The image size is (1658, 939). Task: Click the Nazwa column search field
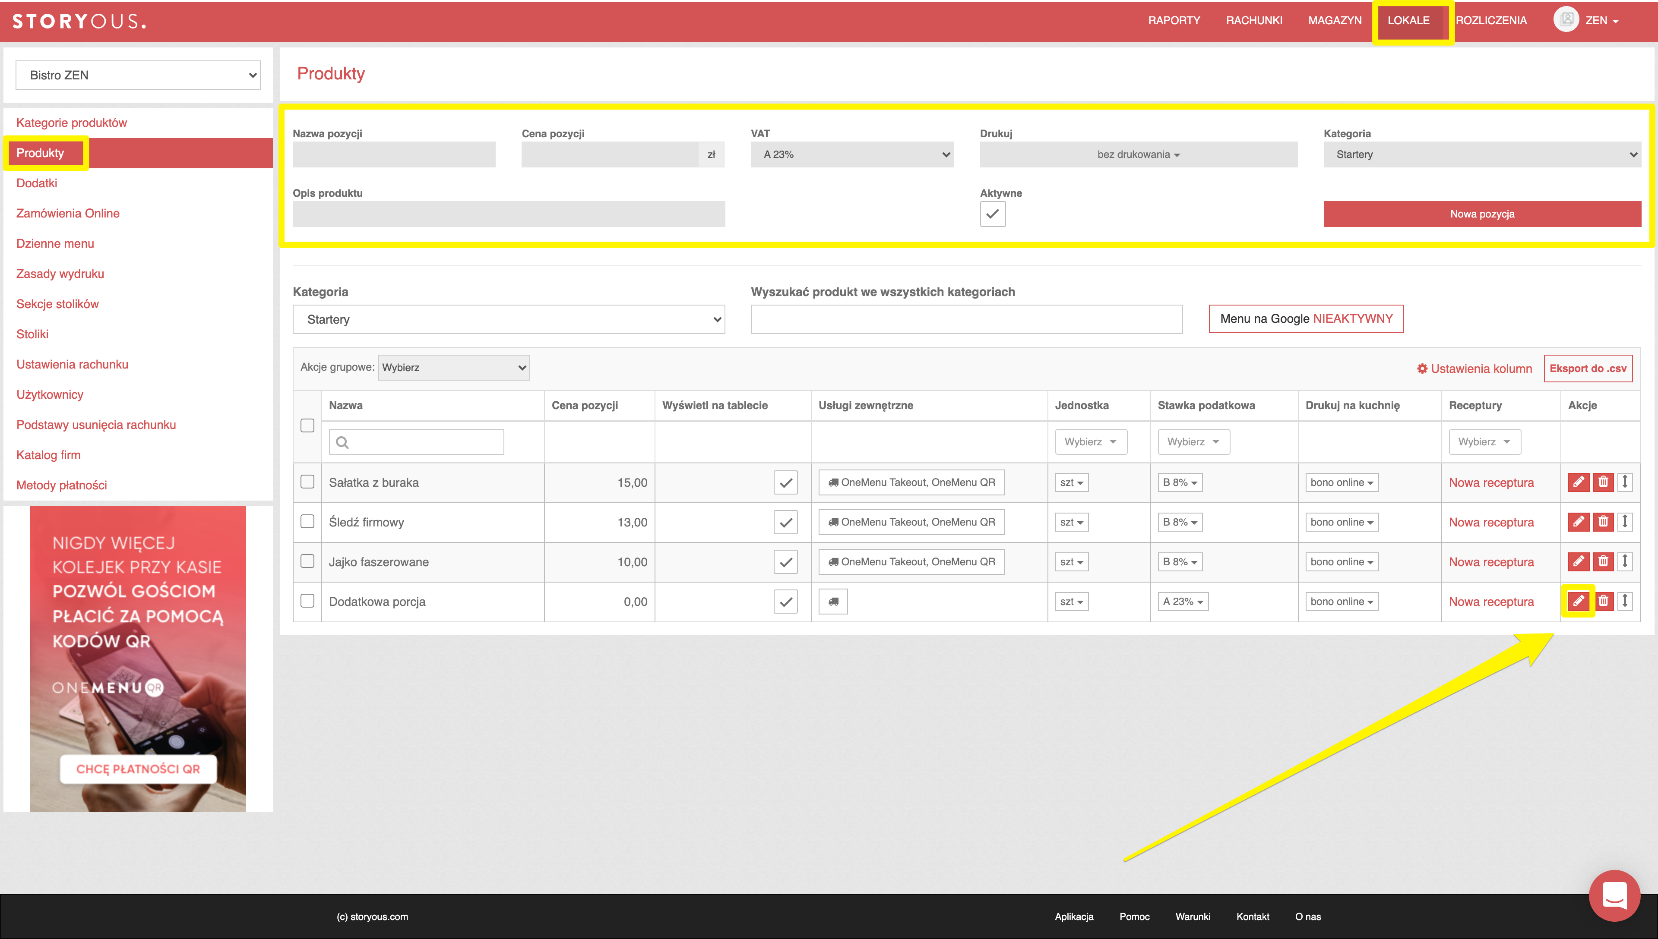pos(416,442)
